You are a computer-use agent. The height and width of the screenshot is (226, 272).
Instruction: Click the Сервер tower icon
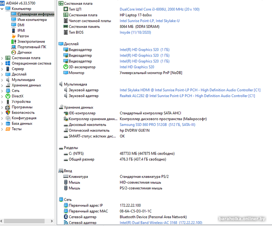[8, 69]
